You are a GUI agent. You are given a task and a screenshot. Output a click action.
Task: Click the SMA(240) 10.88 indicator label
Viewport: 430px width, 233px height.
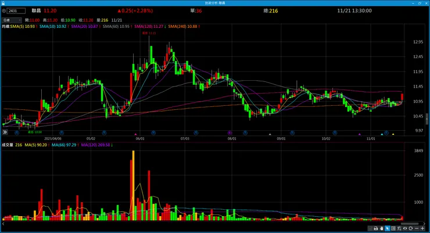pos(182,26)
